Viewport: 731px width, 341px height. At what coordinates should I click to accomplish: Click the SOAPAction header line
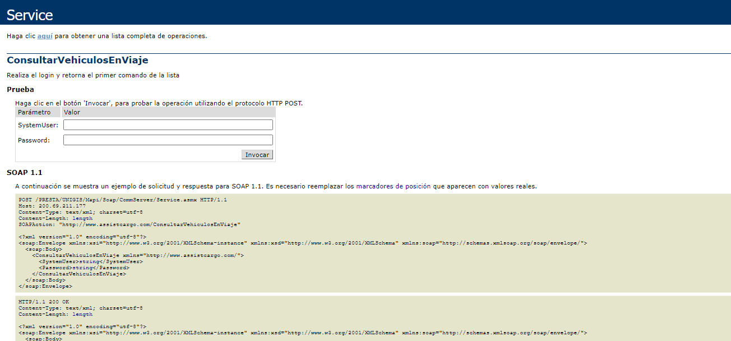(129, 224)
